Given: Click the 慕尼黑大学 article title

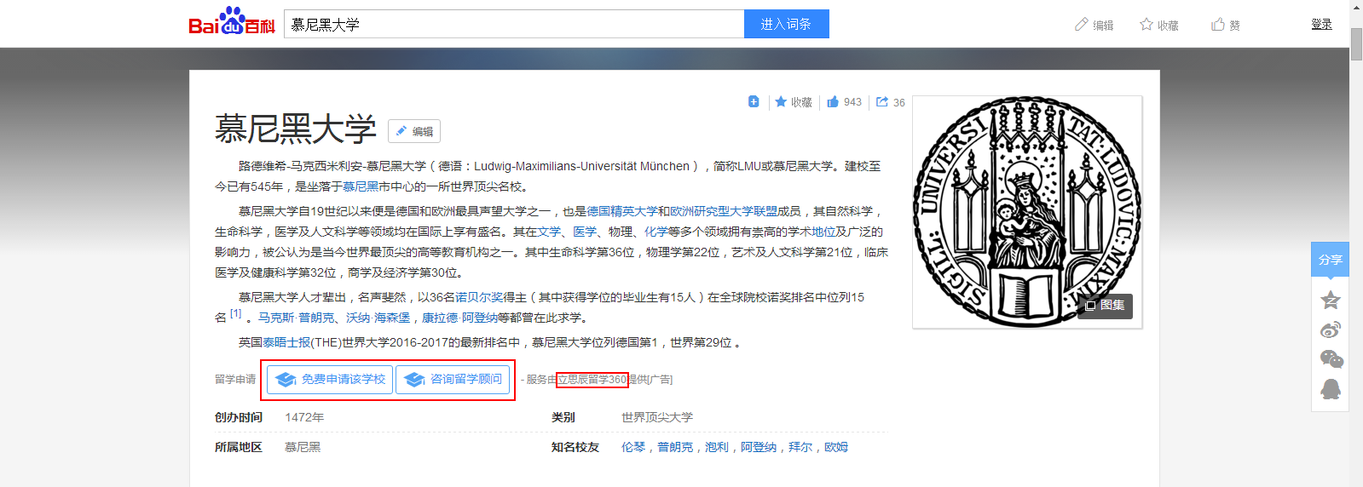Looking at the screenshot, I should [x=295, y=129].
